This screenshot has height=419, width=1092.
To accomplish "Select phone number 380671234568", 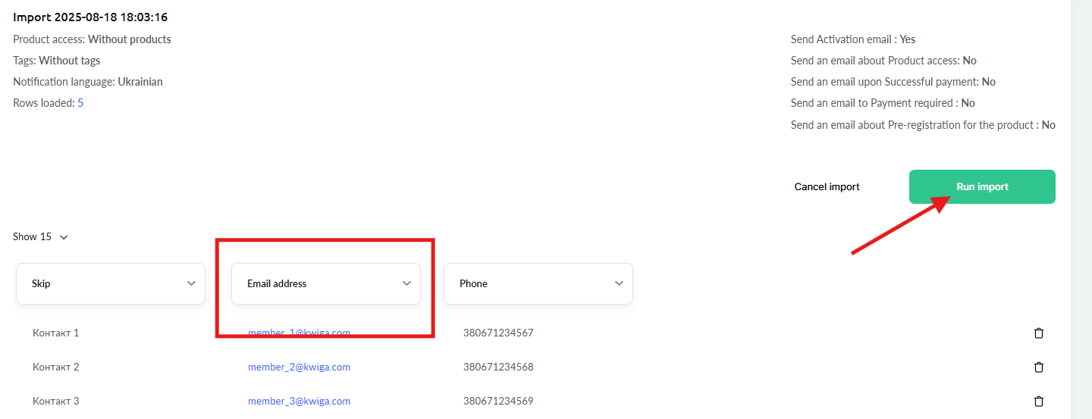I will coord(498,367).
